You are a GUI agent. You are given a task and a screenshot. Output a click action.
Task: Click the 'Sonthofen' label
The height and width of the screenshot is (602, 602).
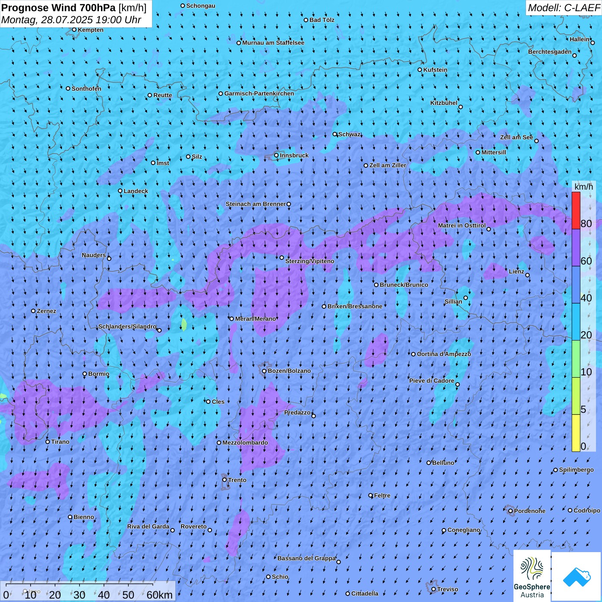(x=86, y=89)
